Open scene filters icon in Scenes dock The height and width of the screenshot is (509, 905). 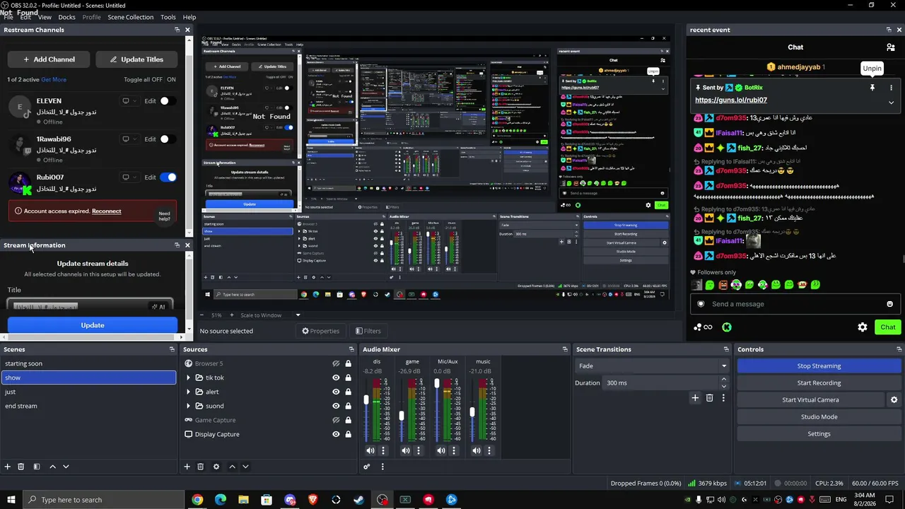pos(37,467)
